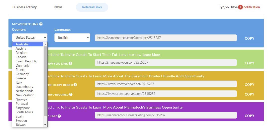Select France in the country list

(28, 70)
